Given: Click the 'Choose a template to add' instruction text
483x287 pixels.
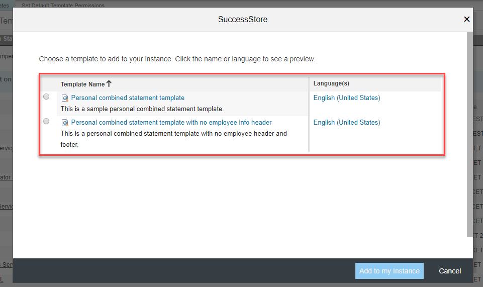Looking at the screenshot, I should (177, 59).
